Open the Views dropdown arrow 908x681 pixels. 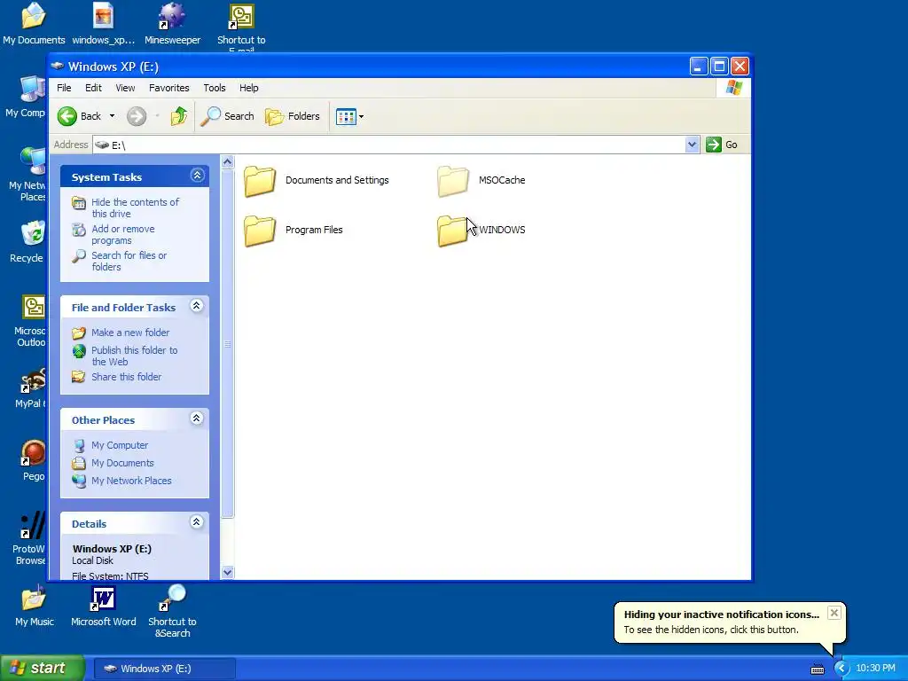tap(361, 116)
